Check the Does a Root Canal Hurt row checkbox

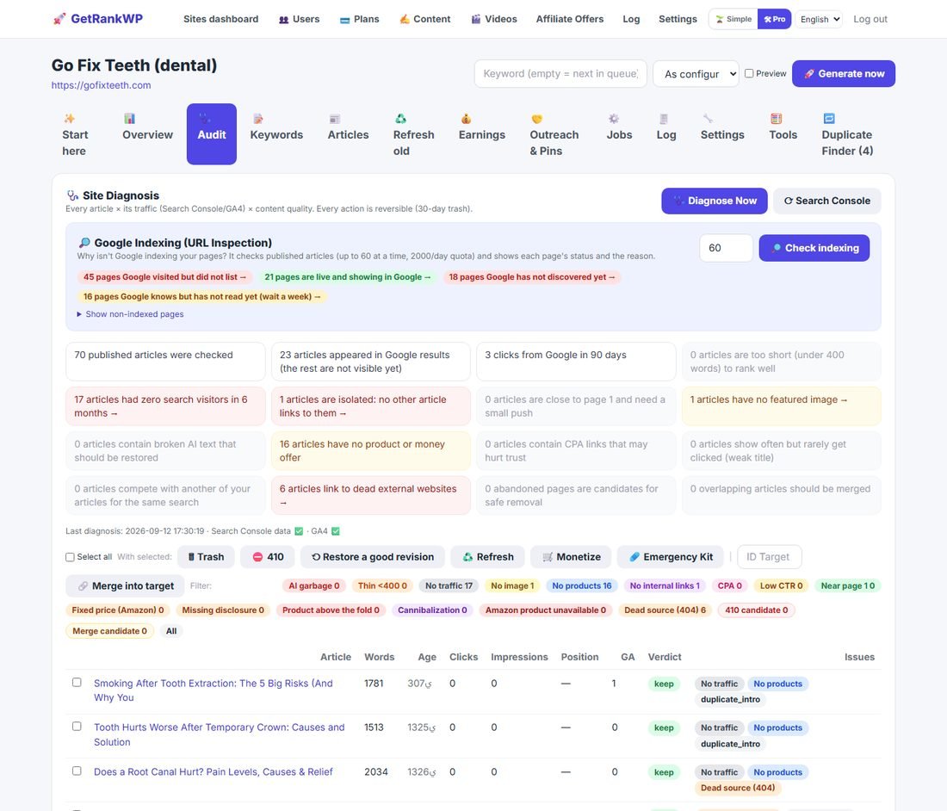tap(77, 771)
